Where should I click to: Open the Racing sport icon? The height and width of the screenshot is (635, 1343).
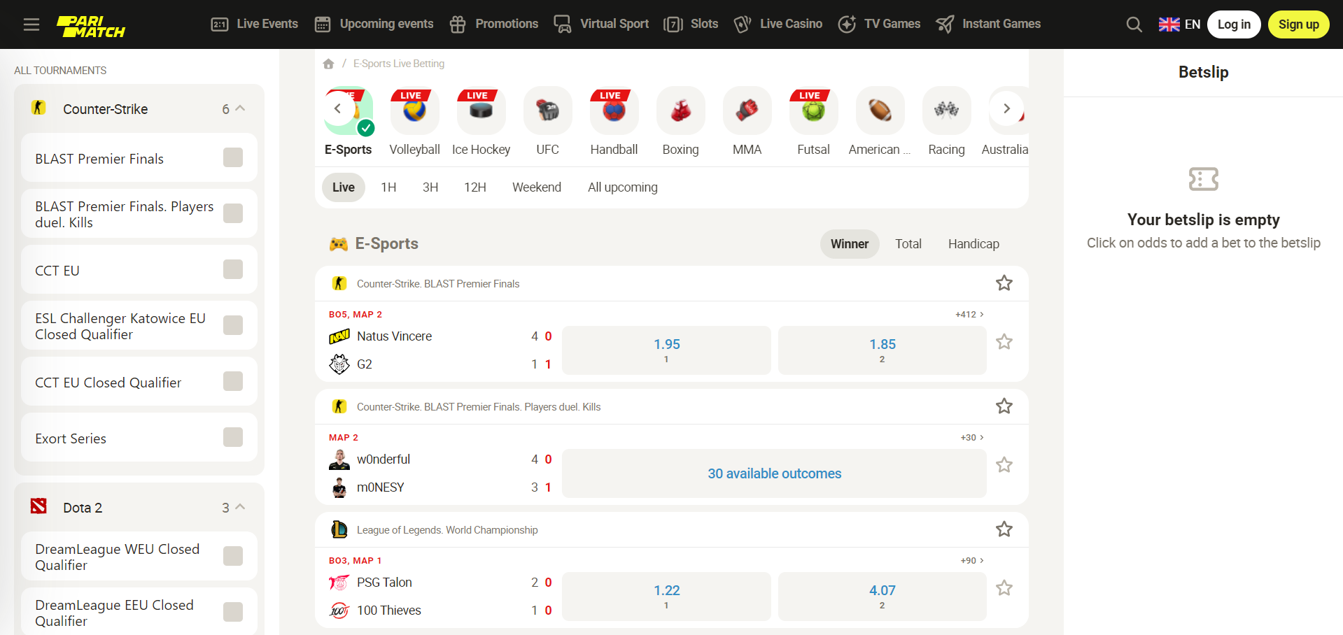click(x=946, y=110)
